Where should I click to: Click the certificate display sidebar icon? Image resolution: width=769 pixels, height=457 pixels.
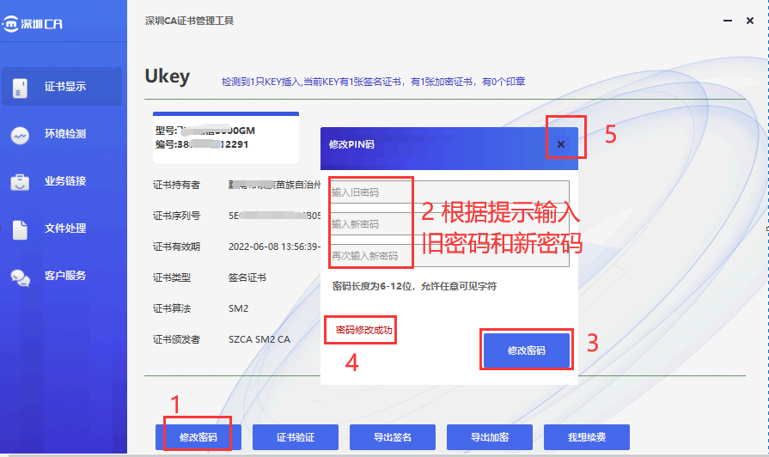[x=20, y=87]
